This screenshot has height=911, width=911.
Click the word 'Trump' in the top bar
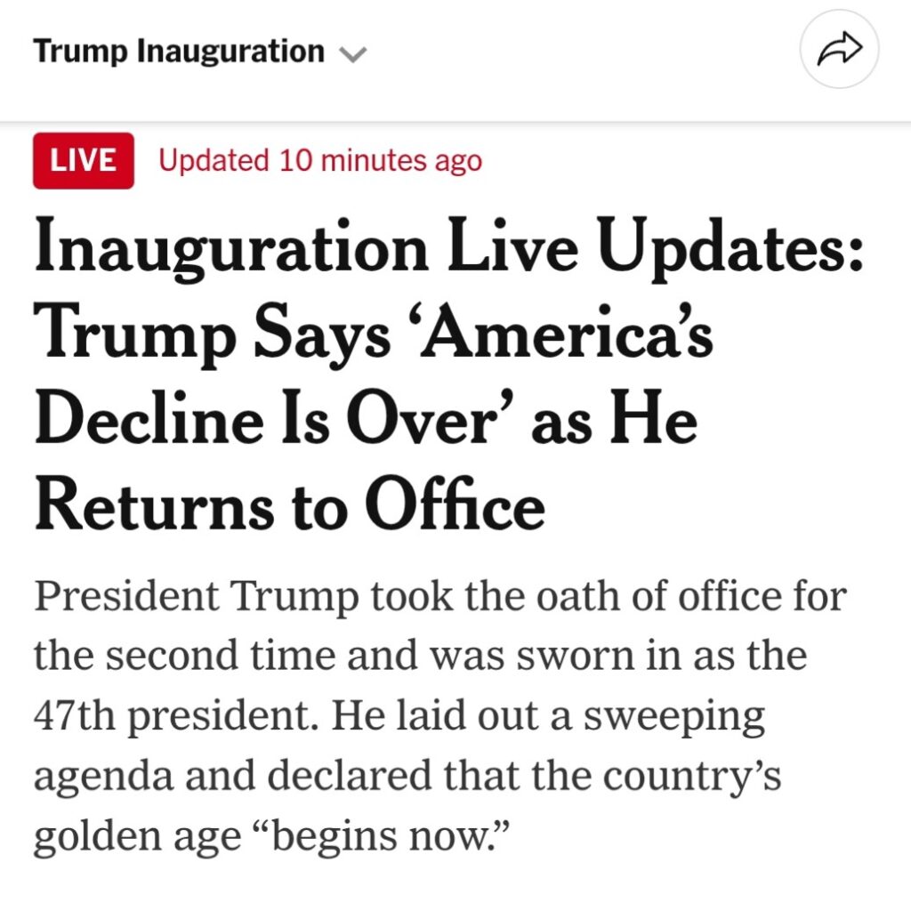pyautogui.click(x=80, y=51)
